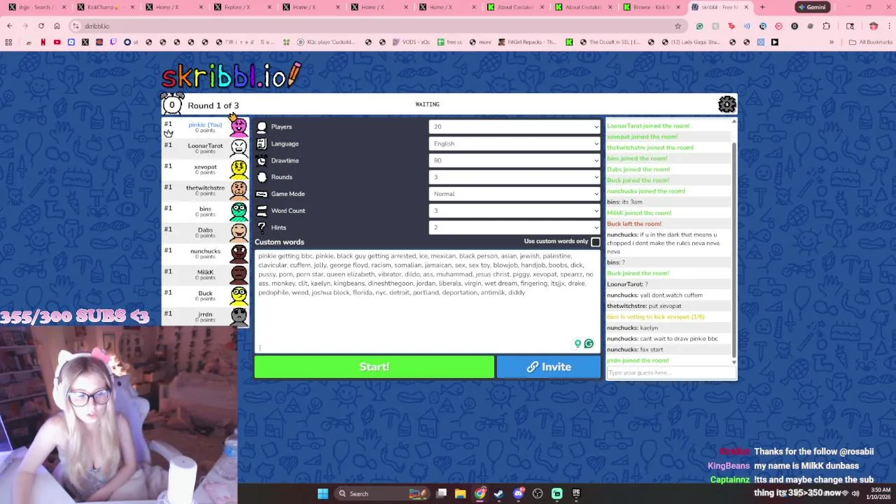
Task: Click LoonarTarot's player avatar
Action: point(239,148)
